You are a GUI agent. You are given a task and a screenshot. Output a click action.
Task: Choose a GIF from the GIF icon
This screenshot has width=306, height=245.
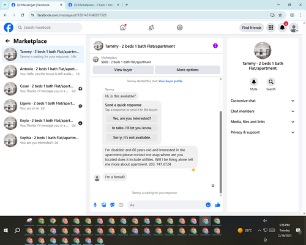point(121,205)
